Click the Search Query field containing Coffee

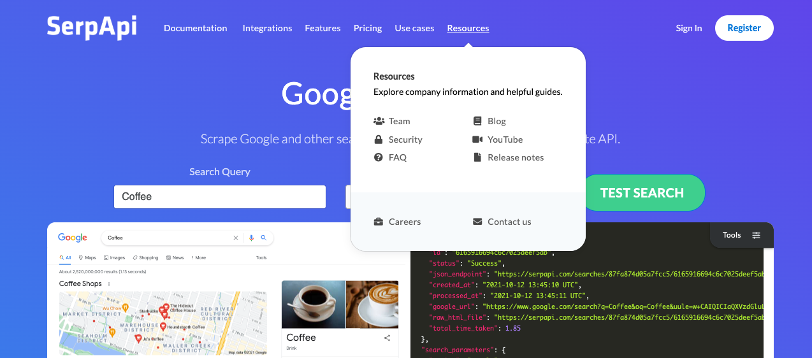pyautogui.click(x=220, y=197)
